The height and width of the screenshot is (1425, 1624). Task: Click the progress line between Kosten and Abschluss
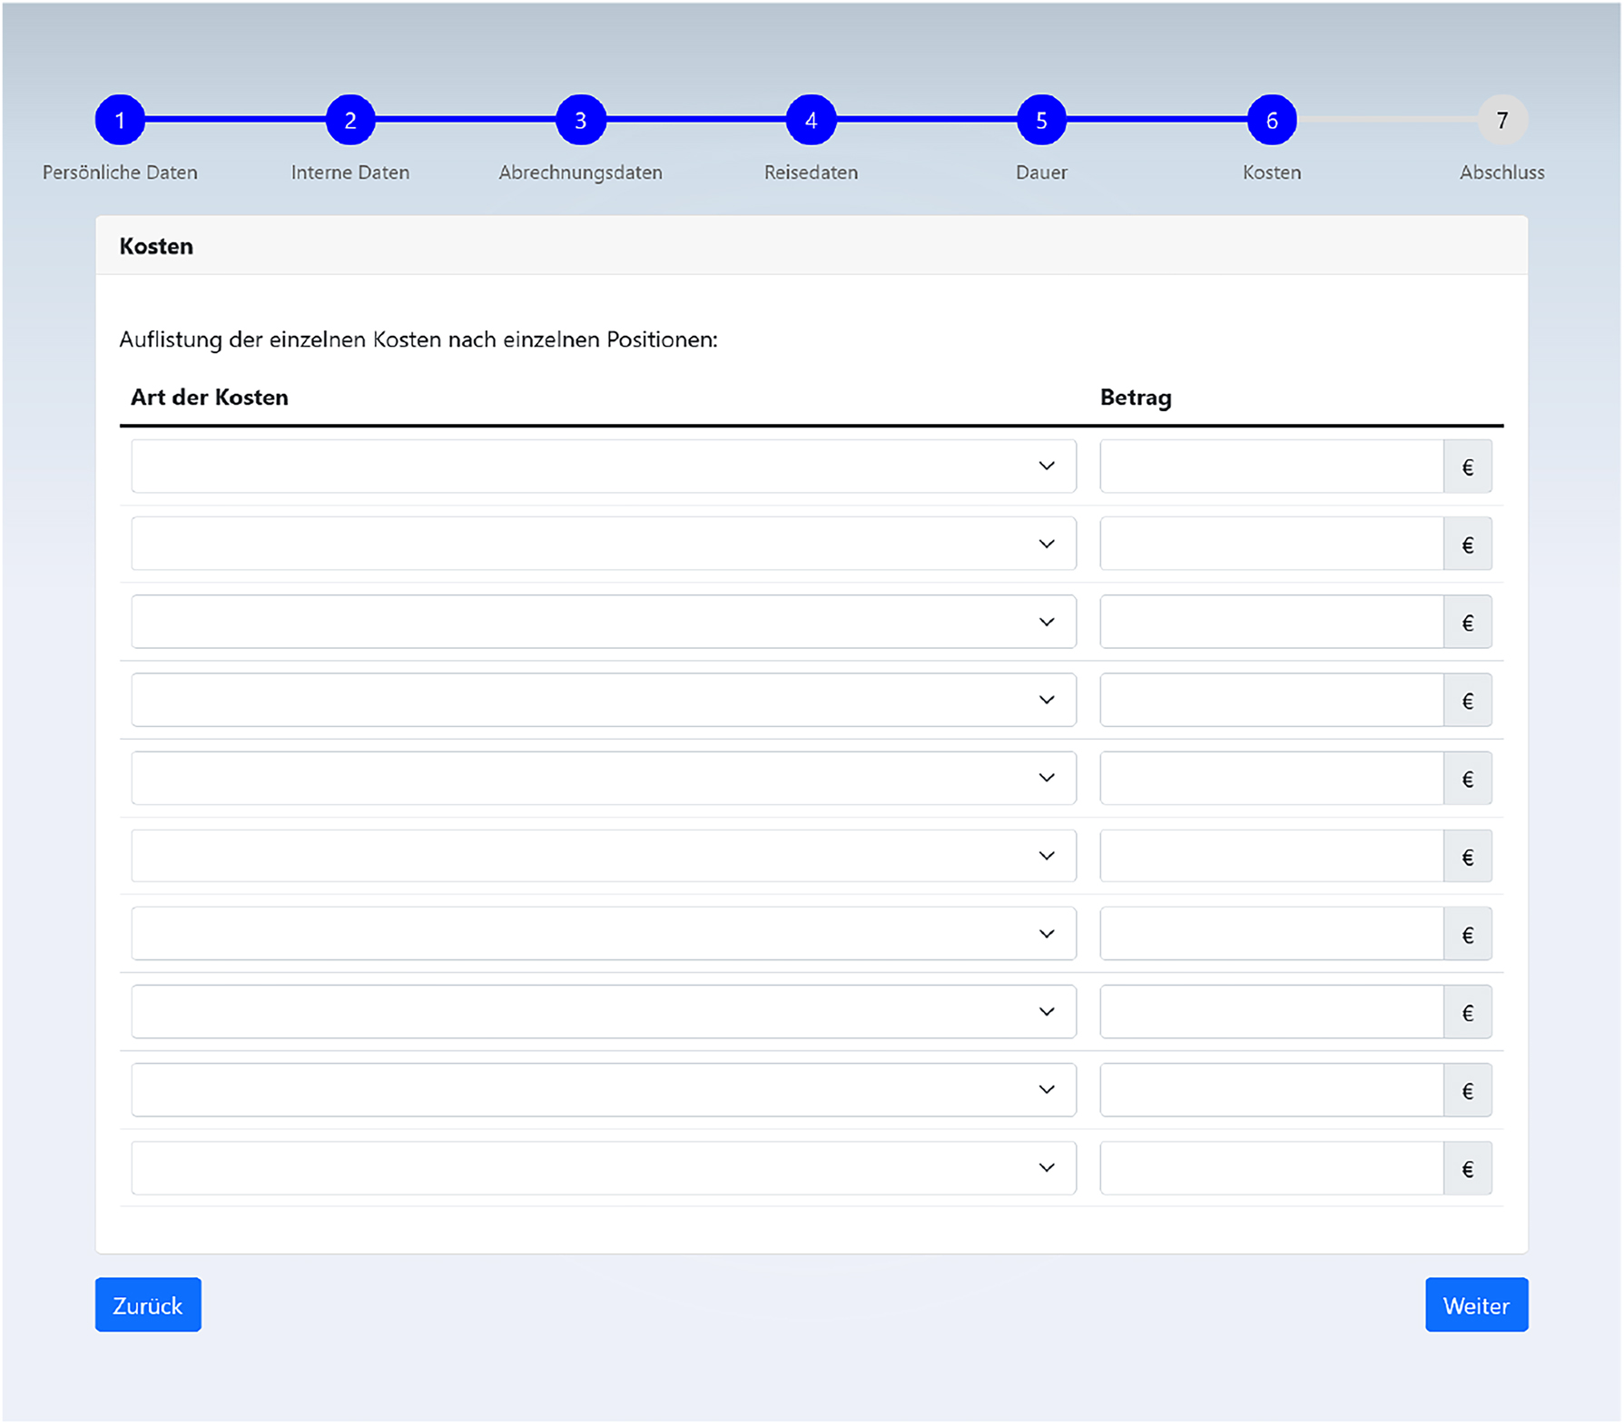tap(1387, 118)
